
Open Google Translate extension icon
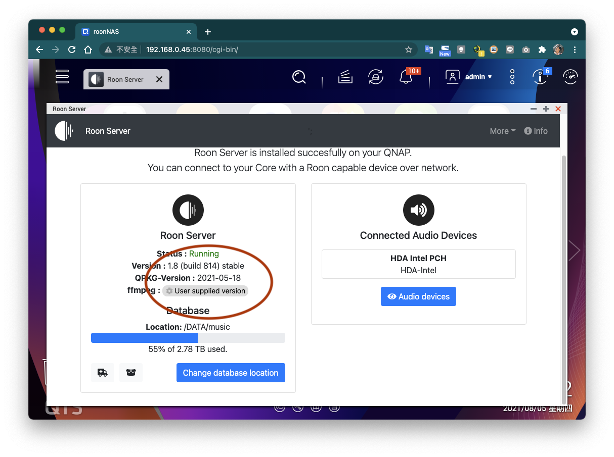[x=428, y=49]
